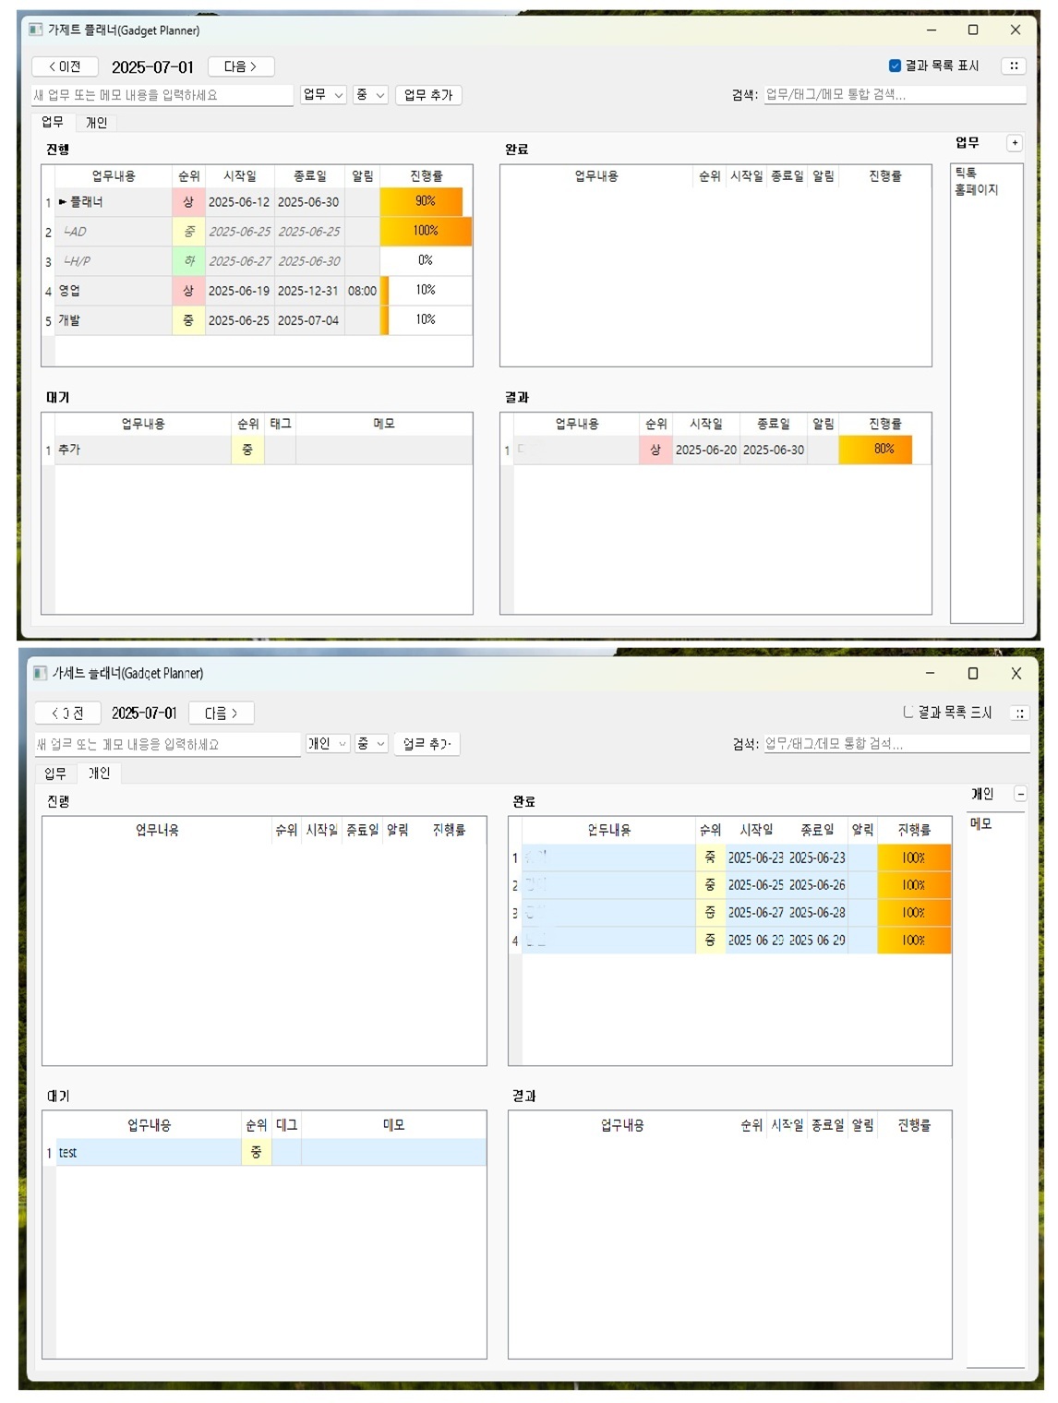Collapse the 플래너 task row arrow
This screenshot has height=1403, width=1058.
pos(63,202)
